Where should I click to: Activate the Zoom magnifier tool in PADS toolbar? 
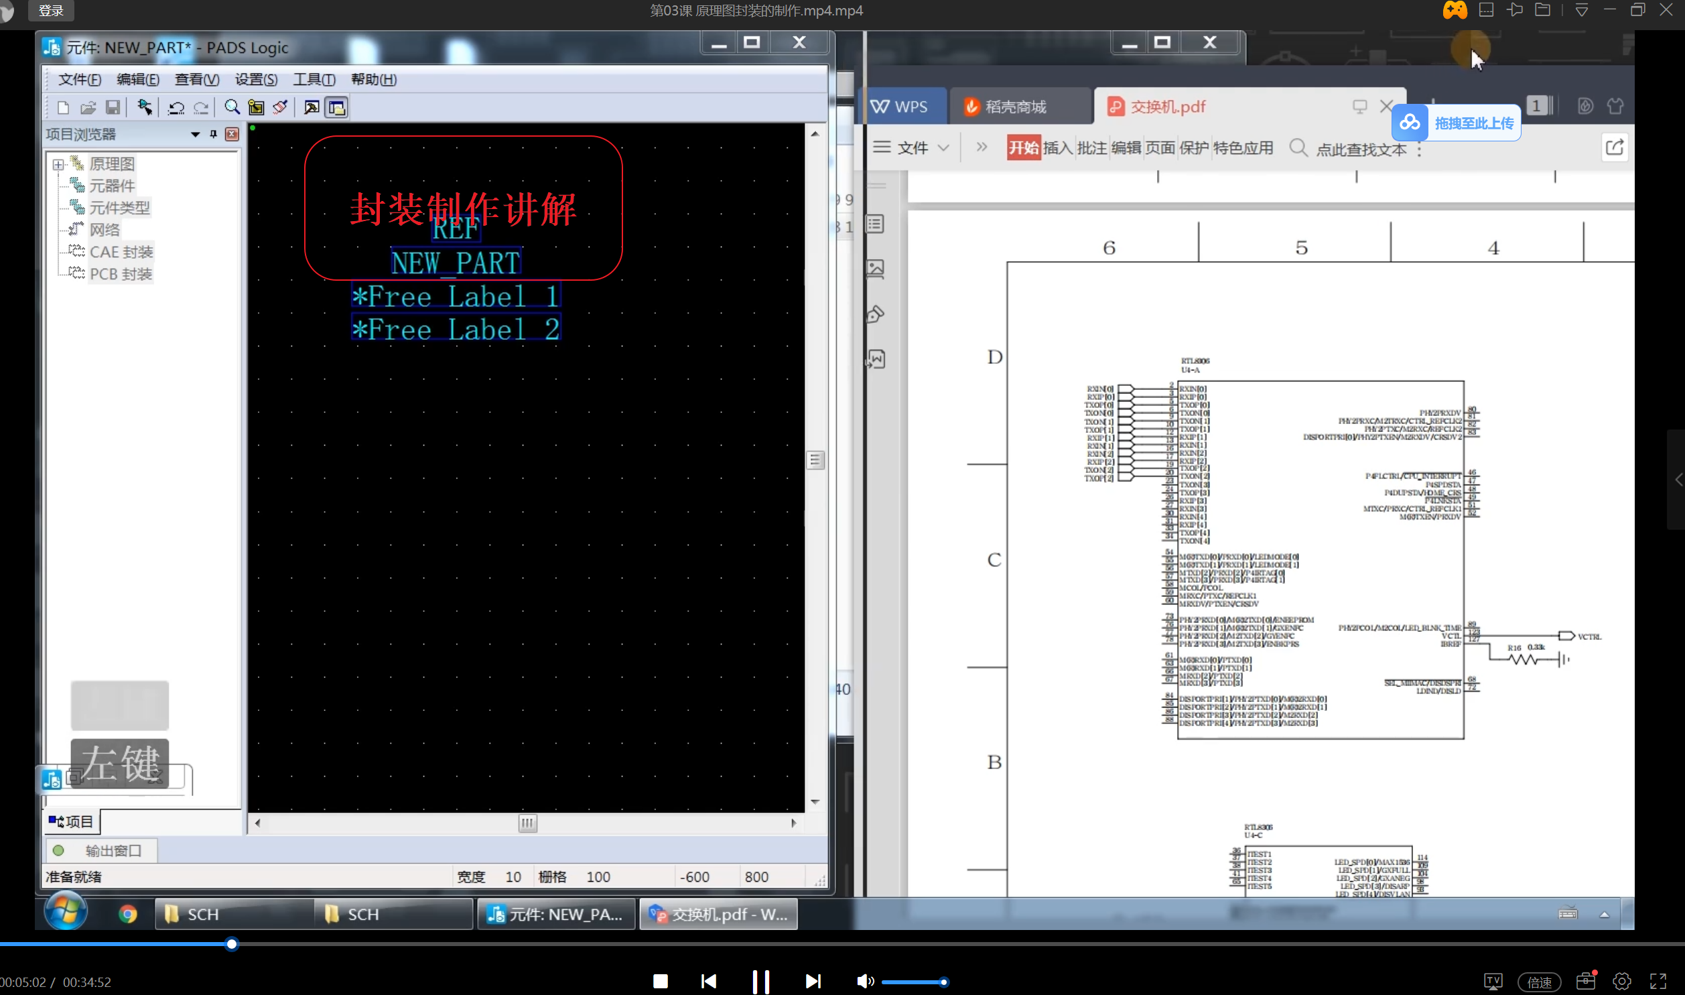pyautogui.click(x=232, y=107)
